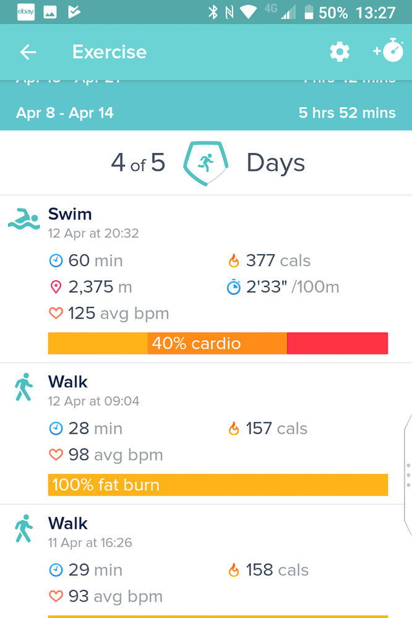
Task: Tap the Swim activity icon
Action: 24,219
